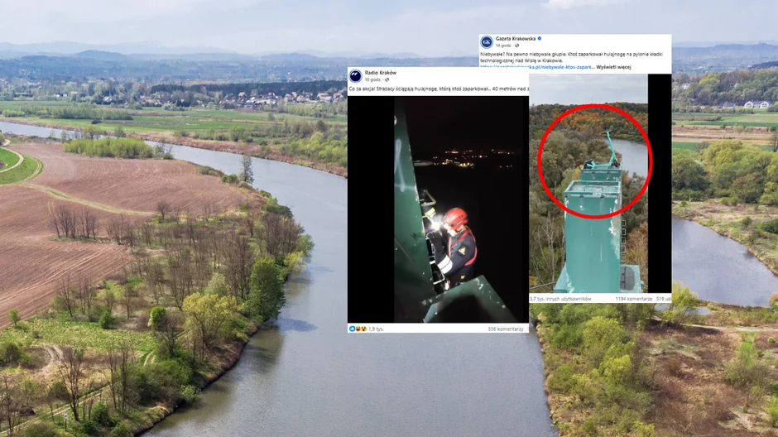778x437 pixels.
Task: Open the 556 komentarzy comments count
Action: coord(505,329)
